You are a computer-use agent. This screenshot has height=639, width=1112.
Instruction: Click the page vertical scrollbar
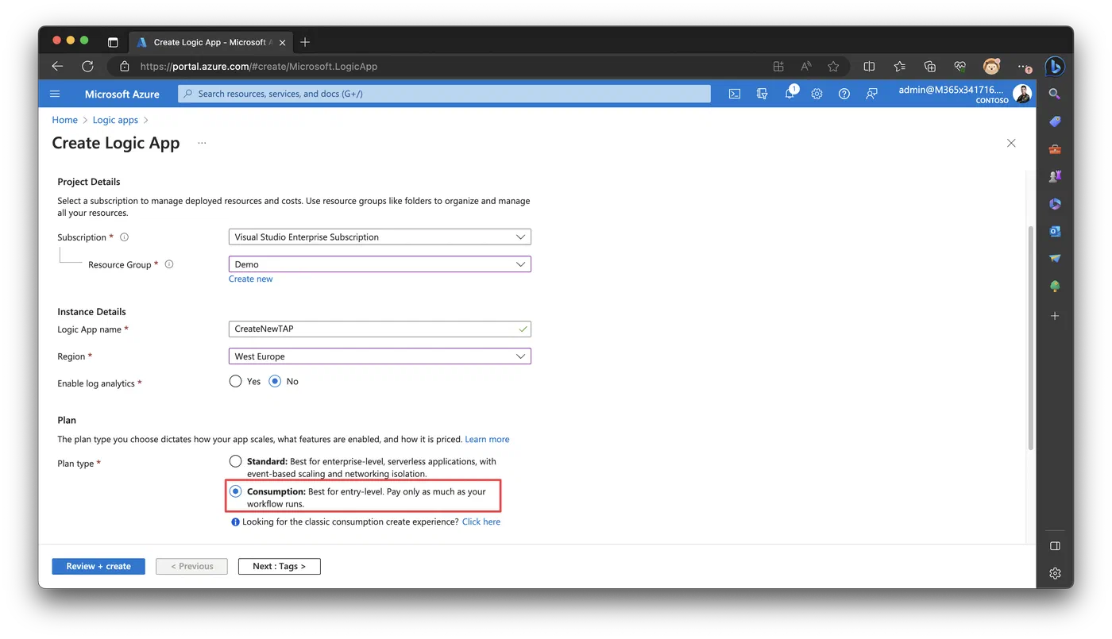click(x=1031, y=337)
